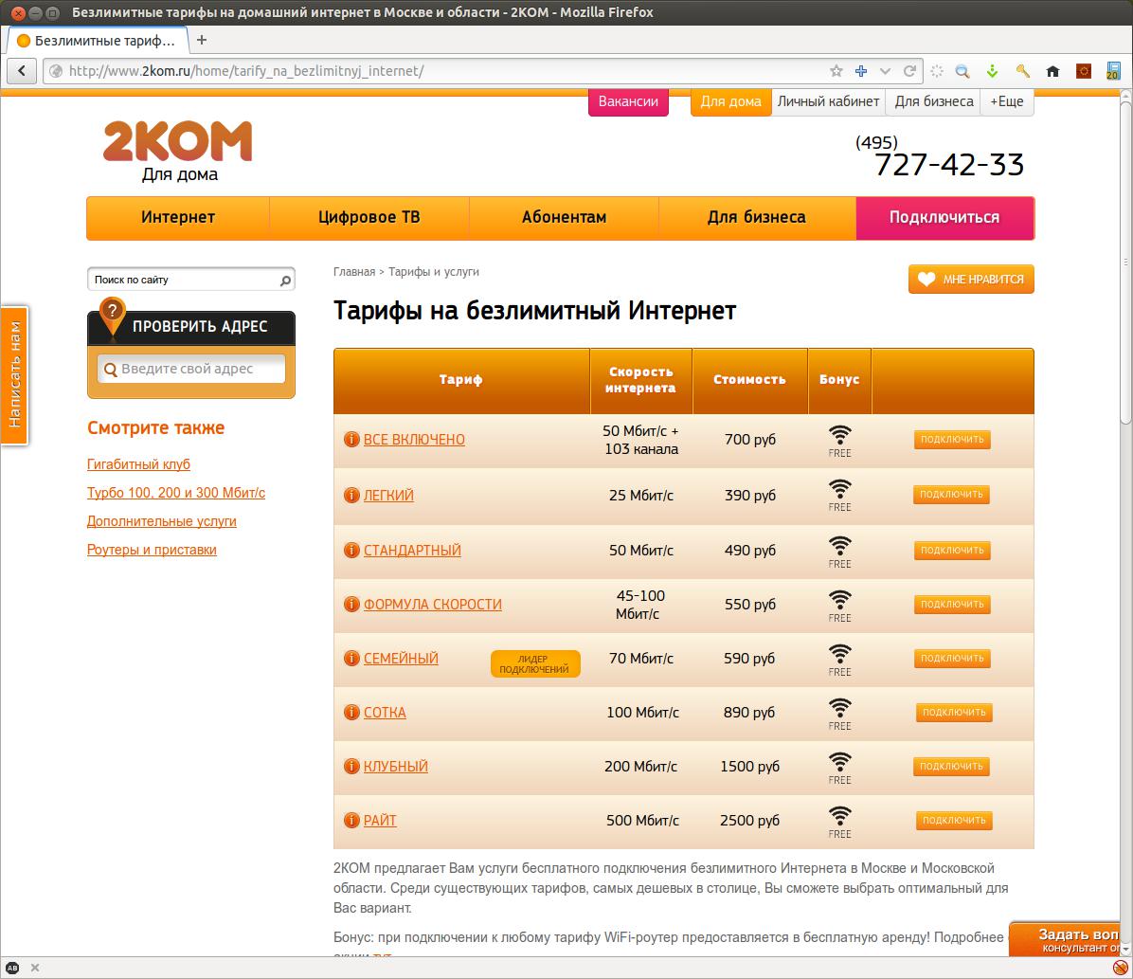Click the info icon next to ВСЕ ВКЛЮЧЕНО
The image size is (1133, 979).
pyautogui.click(x=351, y=440)
